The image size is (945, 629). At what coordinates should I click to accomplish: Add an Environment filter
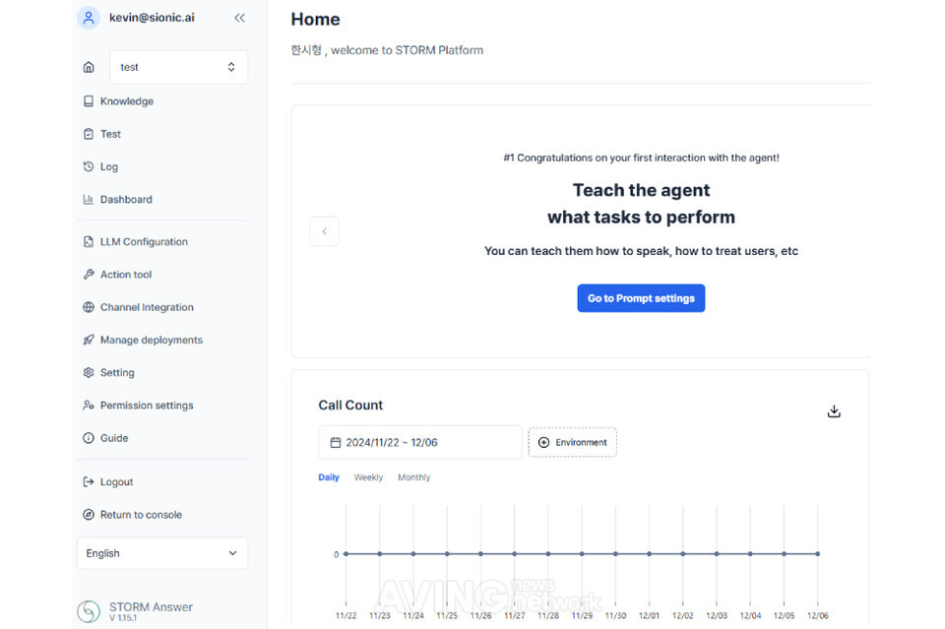(x=572, y=443)
